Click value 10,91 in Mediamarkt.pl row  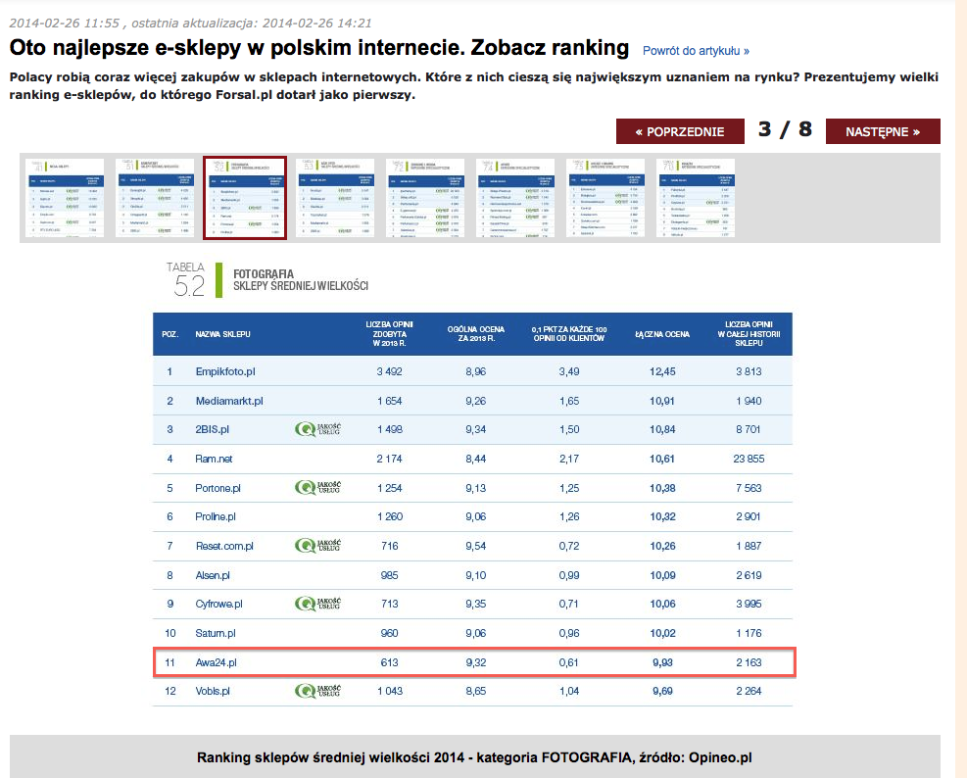661,401
